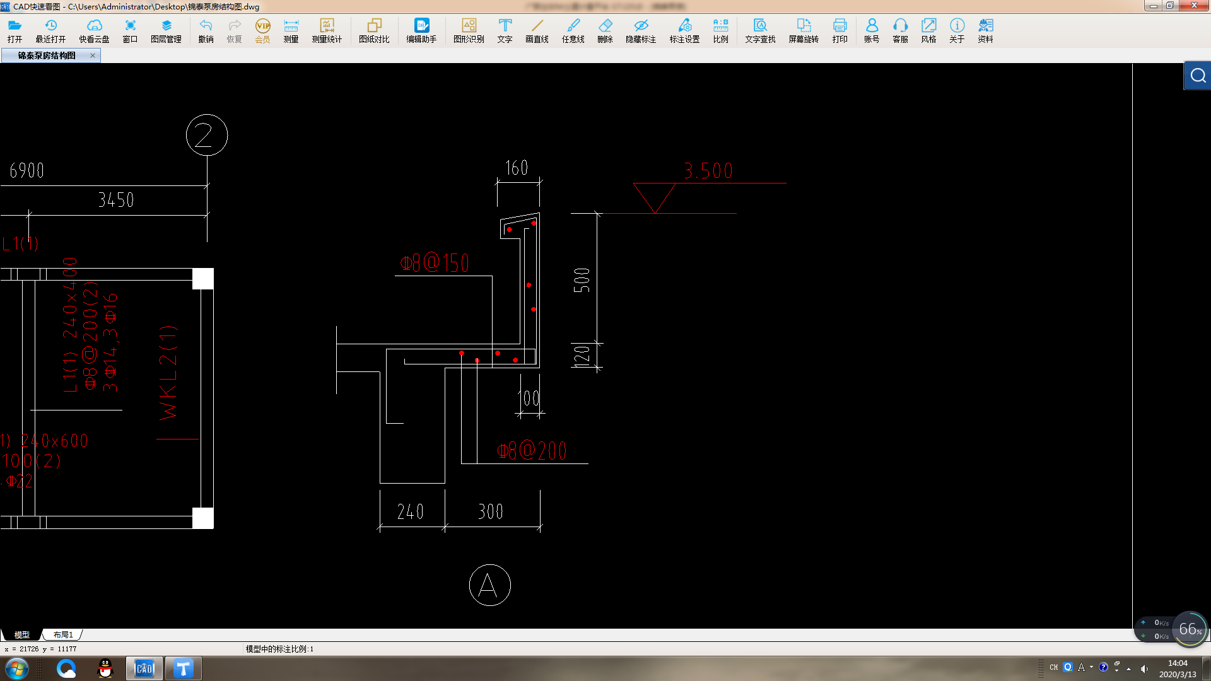Click the Undo (撤销) arrow

(x=206, y=30)
